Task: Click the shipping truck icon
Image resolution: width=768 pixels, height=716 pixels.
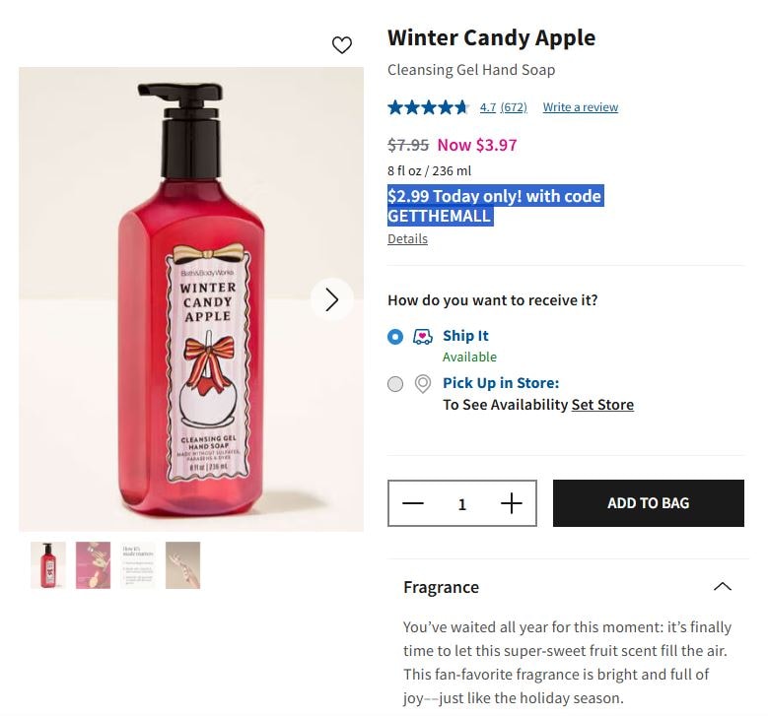Action: point(423,337)
